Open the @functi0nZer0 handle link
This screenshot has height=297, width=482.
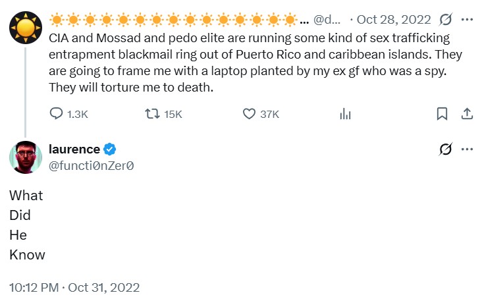point(92,166)
